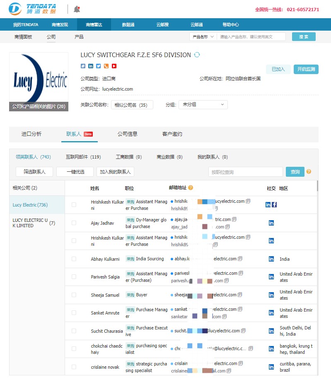Open Parivesh Salgia's LinkedIn icon

pos(271,277)
